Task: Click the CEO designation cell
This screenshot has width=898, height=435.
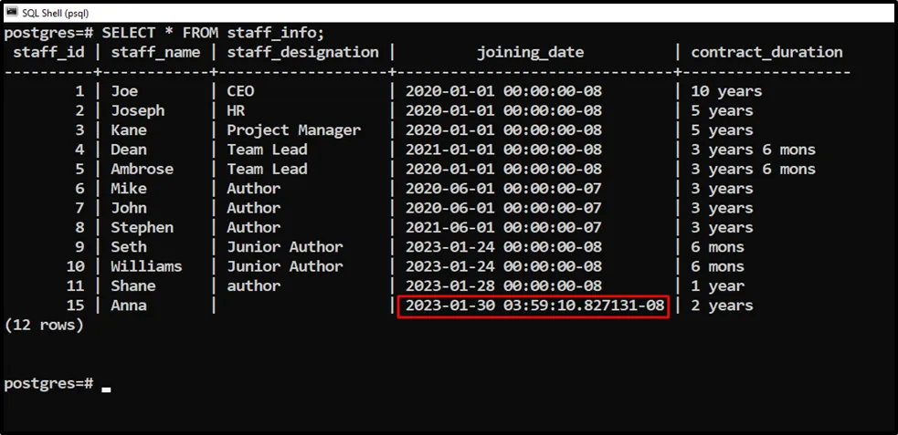Action: pyautogui.click(x=240, y=91)
